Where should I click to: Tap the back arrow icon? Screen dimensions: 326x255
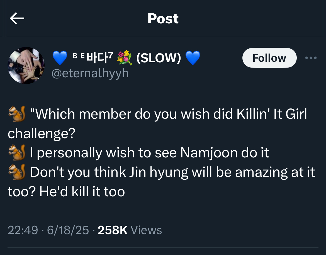(x=17, y=19)
